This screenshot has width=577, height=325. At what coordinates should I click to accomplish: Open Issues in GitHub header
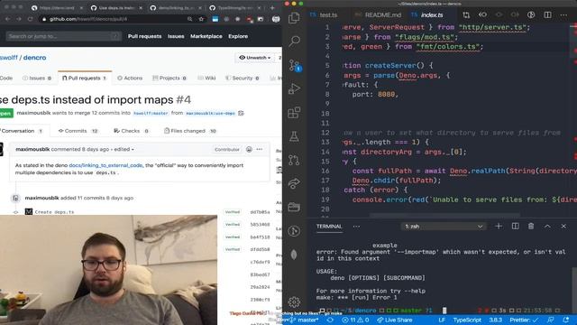pos(176,36)
